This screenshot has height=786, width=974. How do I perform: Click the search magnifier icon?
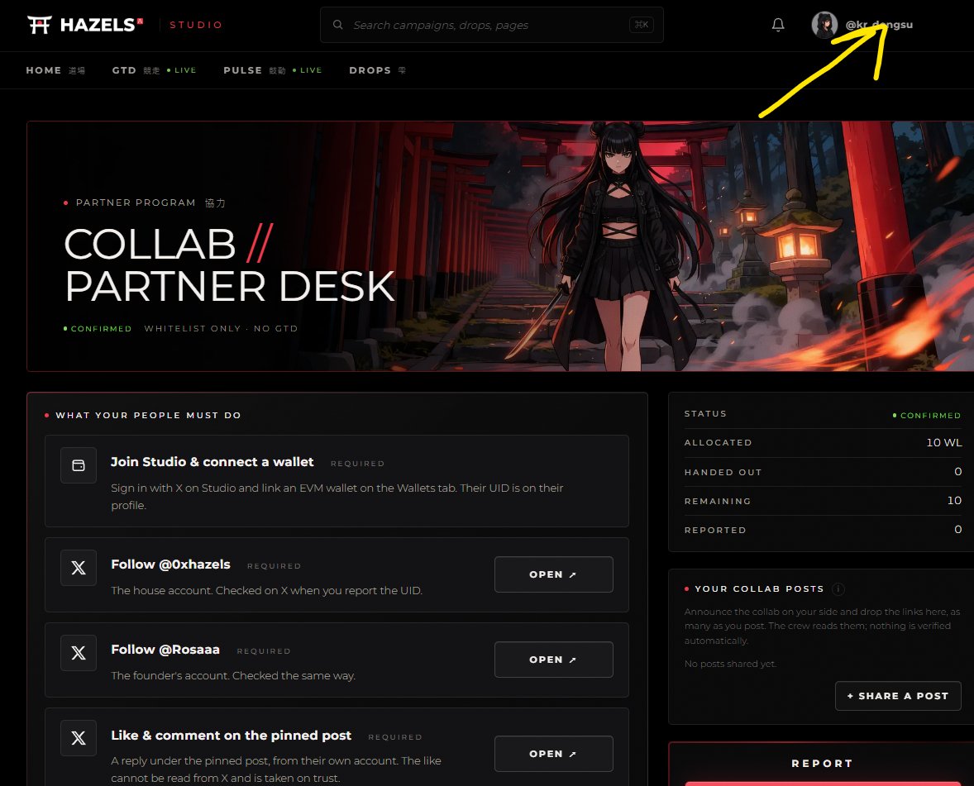pos(338,25)
